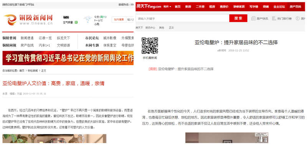
Task: Click the Fang.com article photo thumbnail
Action: tap(227, 138)
